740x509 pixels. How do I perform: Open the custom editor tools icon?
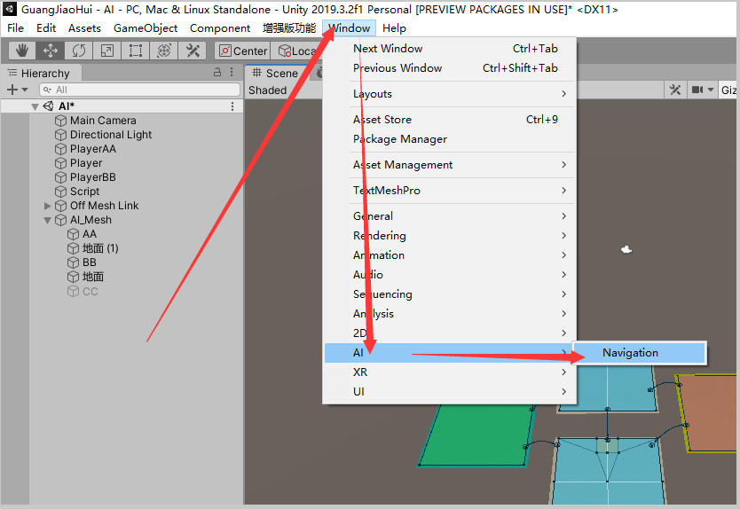tap(192, 51)
